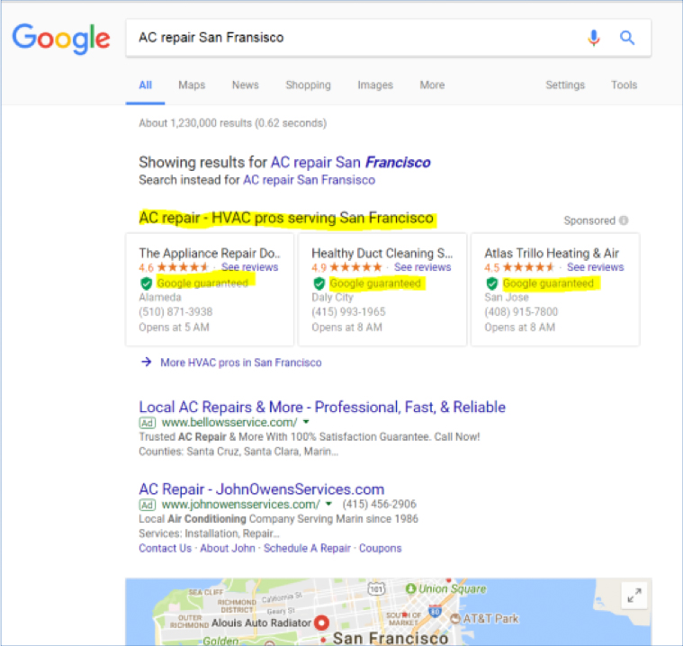This screenshot has height=646, width=683.
Task: Open dropdown arrow next to johnowensservices.com URL
Action: (328, 504)
